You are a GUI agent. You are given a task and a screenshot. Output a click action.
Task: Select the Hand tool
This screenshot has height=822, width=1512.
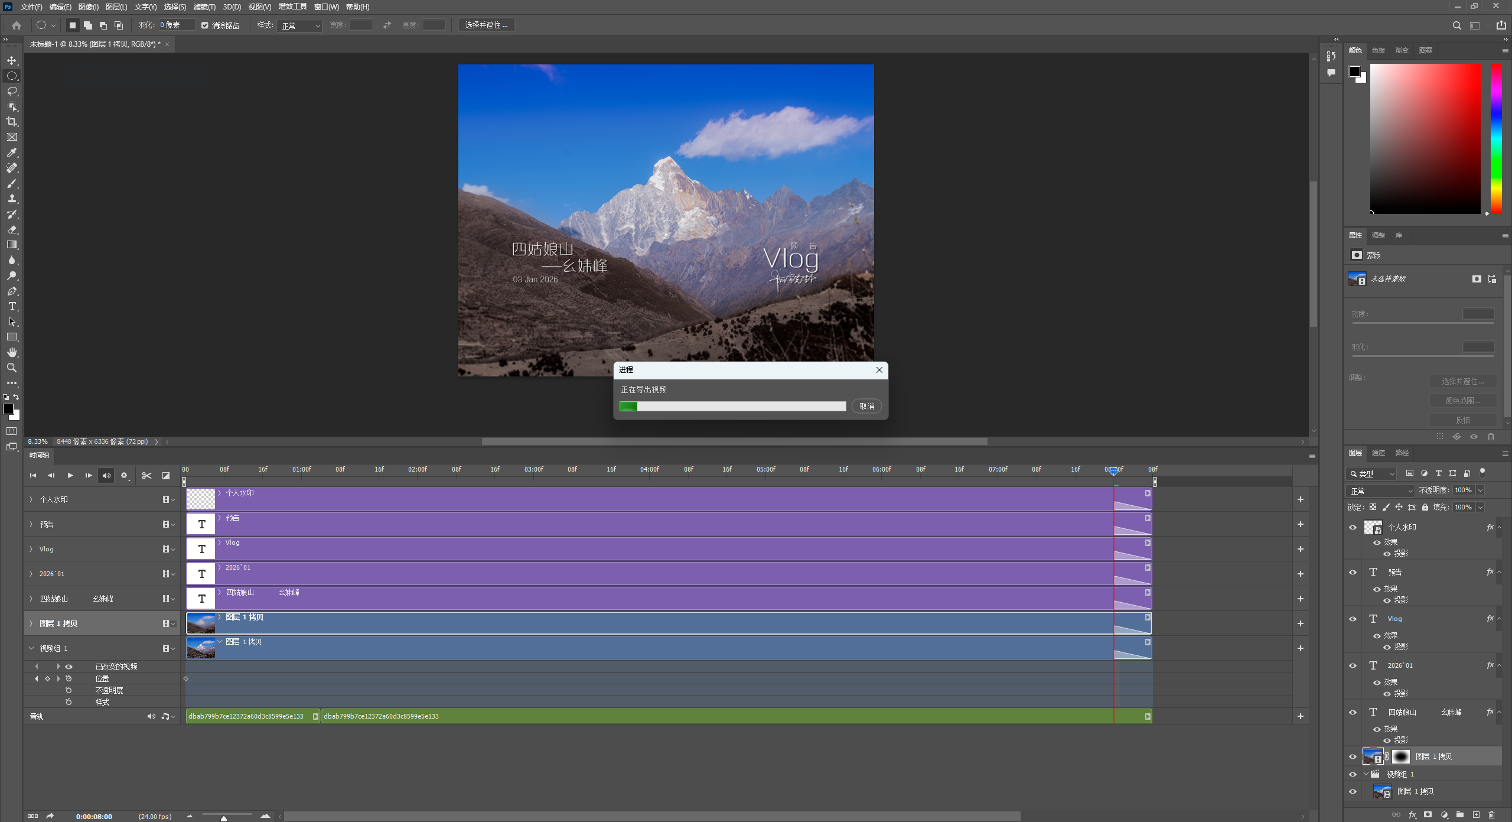pyautogui.click(x=12, y=352)
